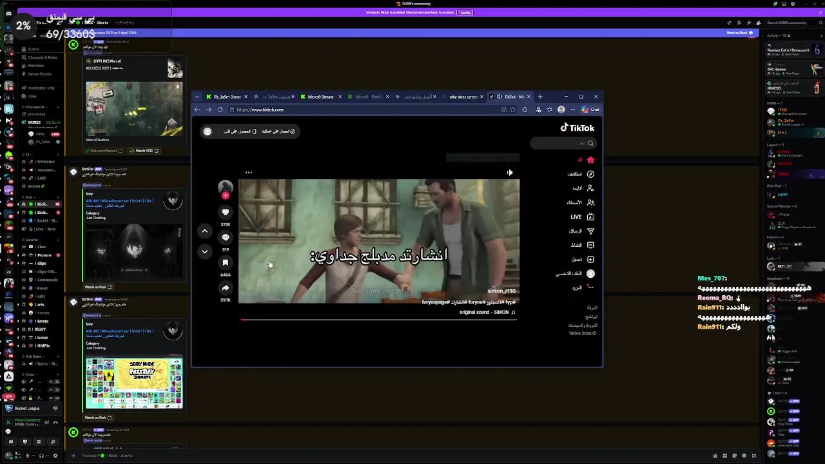Click the tiktok.com address bar
The width and height of the screenshot is (825, 464).
pos(364,110)
